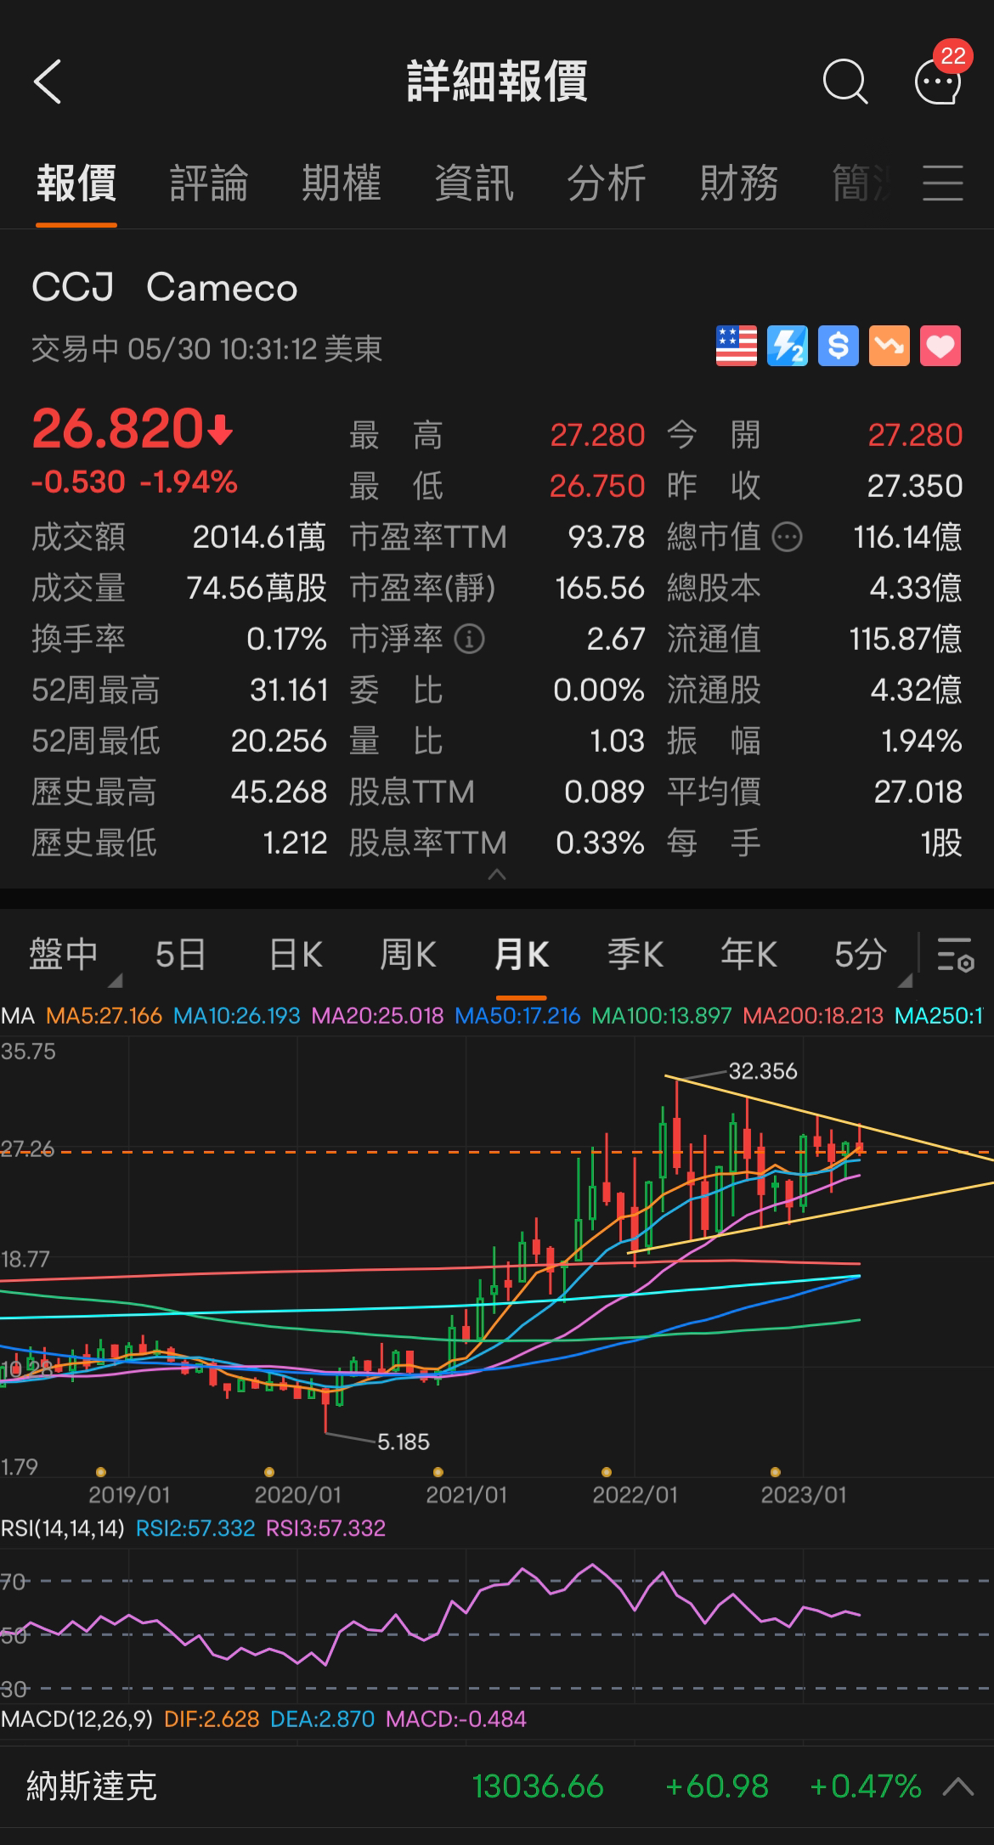Screen dimensions: 994x1845
Task: Tap the orange downtrend short-selling icon
Action: point(890,347)
